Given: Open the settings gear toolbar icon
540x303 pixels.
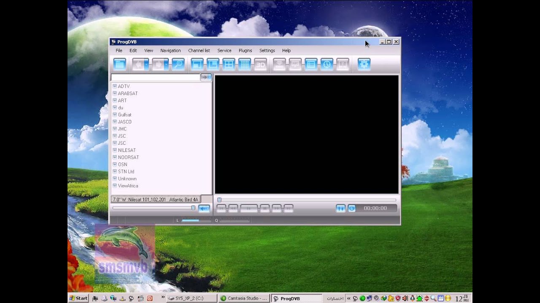Looking at the screenshot, I should pos(364,64).
